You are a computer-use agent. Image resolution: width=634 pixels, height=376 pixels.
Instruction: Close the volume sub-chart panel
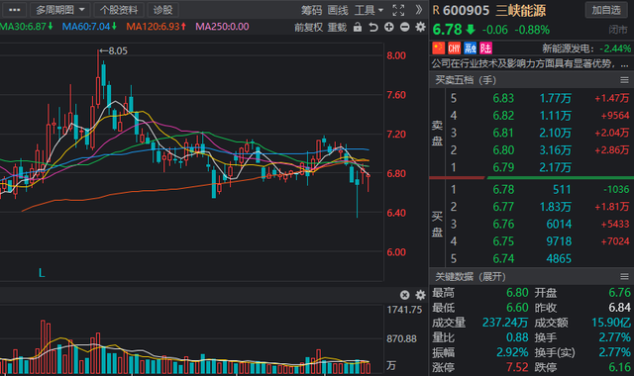pos(405,295)
